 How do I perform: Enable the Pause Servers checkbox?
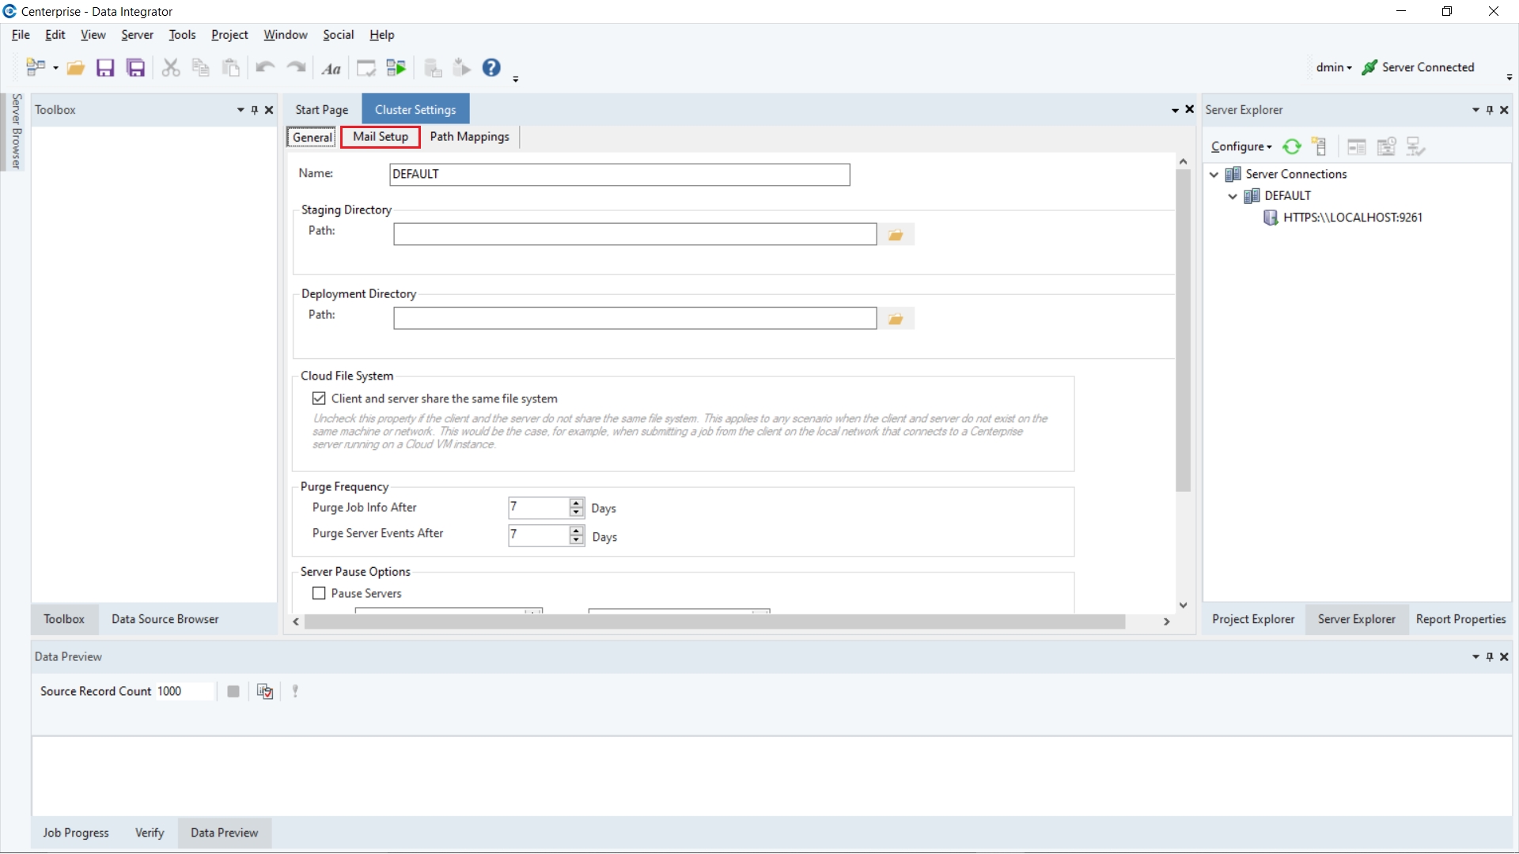coord(319,593)
